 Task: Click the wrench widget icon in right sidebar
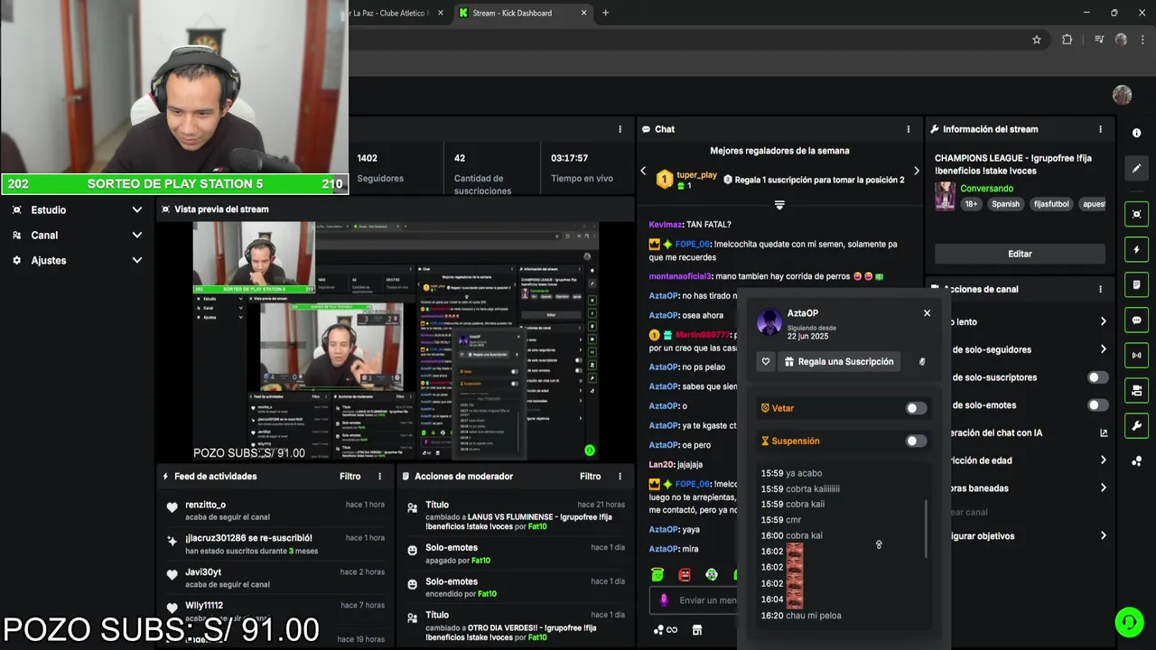click(x=1136, y=425)
